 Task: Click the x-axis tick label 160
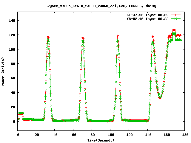click(167, 135)
